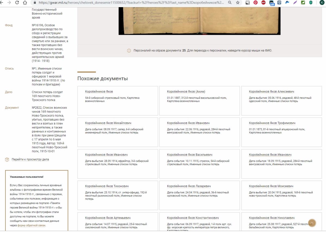The image size is (326, 232).
Task: View Коробейников Яков Моисеевич record
Action: tap(271, 186)
